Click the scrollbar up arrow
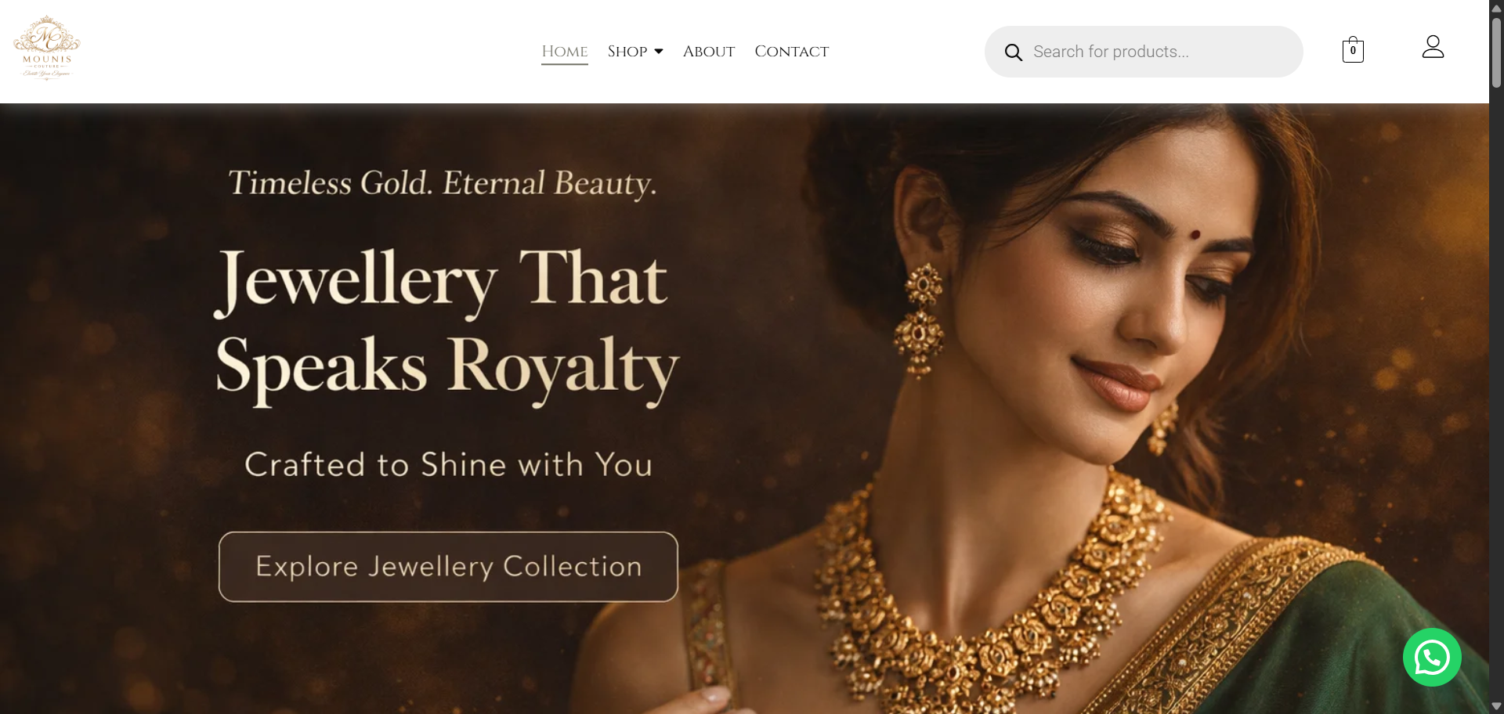1504x714 pixels. point(1496,7)
